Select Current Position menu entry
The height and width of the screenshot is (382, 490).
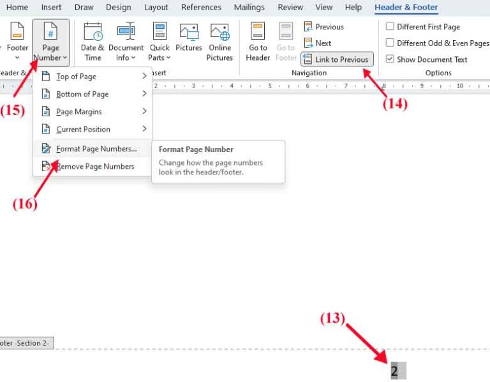tap(92, 129)
